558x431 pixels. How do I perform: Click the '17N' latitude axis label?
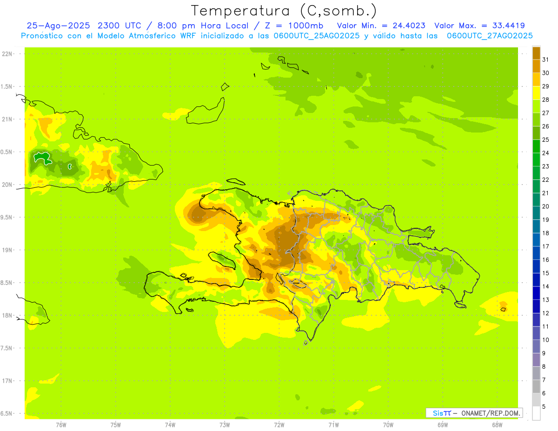point(7,381)
